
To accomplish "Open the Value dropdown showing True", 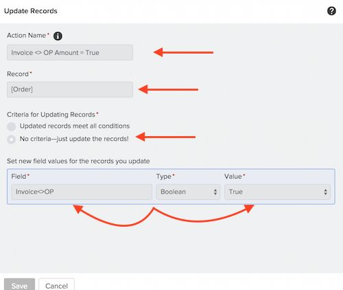I will (277, 192).
